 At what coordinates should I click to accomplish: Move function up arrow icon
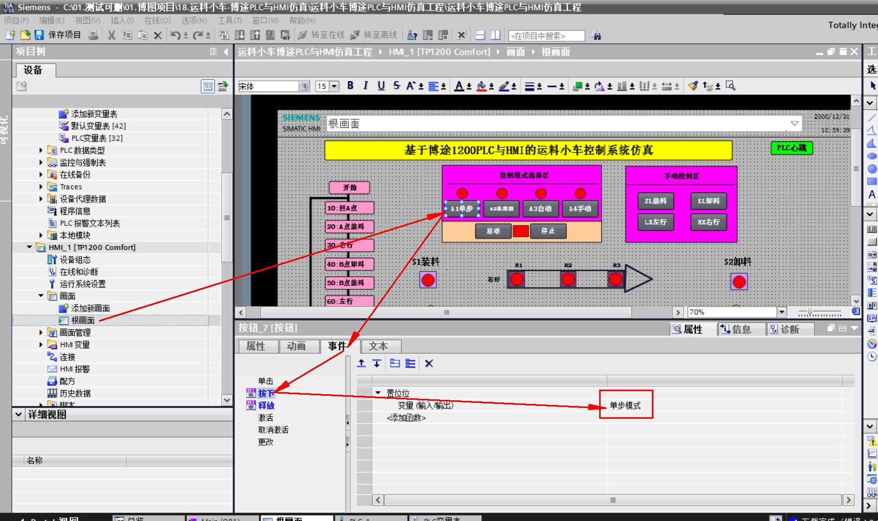tap(361, 364)
